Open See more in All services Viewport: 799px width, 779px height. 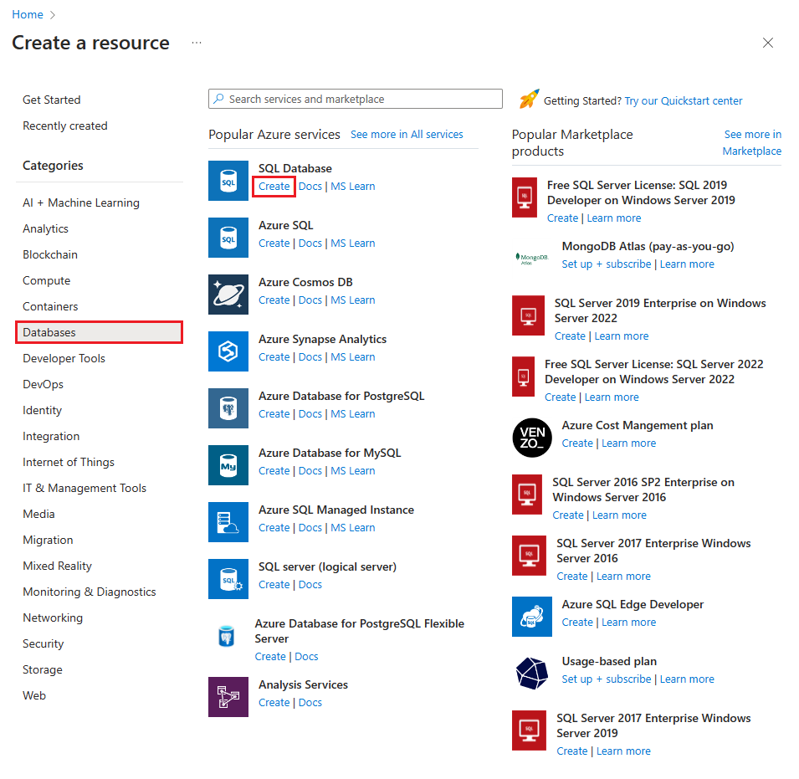407,134
